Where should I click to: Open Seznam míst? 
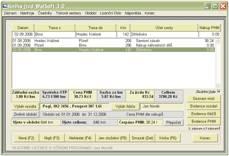204,98
